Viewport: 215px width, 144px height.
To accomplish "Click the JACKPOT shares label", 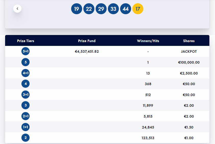I will (189, 51).
